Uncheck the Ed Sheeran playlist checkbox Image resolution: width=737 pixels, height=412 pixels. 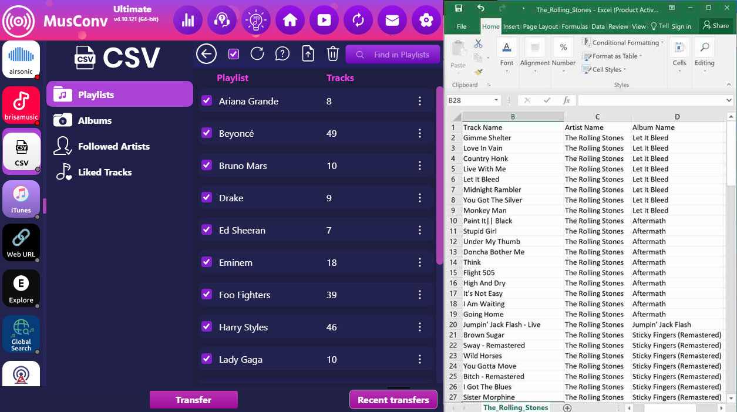pos(206,229)
